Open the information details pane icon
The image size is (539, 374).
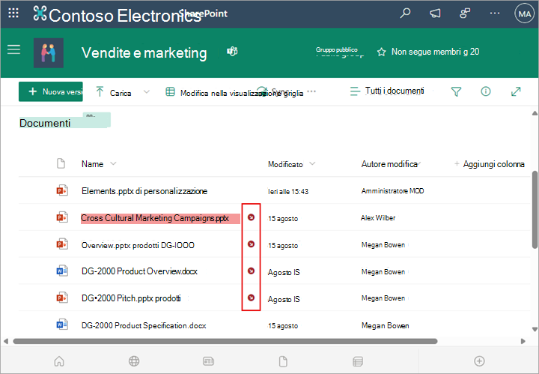[x=486, y=91]
